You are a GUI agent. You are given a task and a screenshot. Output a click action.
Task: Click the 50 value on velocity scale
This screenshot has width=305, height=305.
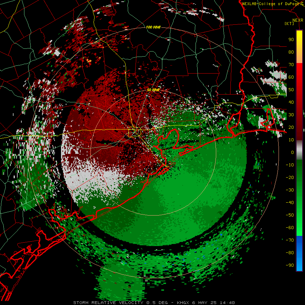coord(291,90)
